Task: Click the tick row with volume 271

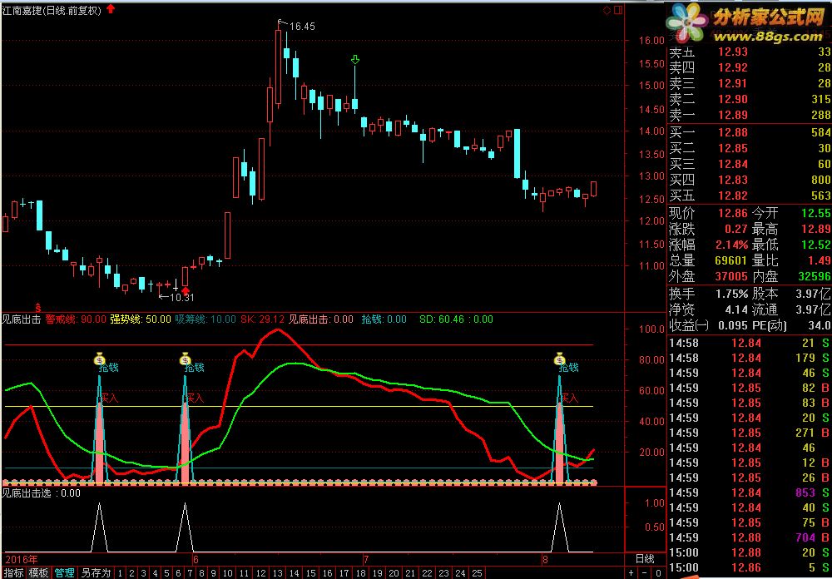Action: tap(750, 433)
